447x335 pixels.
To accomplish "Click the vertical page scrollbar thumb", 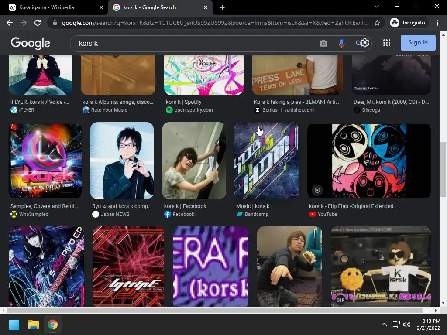I will tap(443, 169).
